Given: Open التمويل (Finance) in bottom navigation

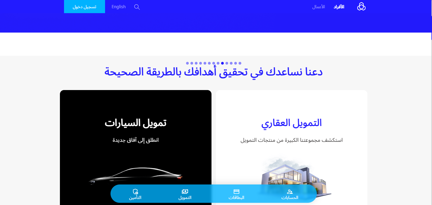Looking at the screenshot, I should coord(185,194).
